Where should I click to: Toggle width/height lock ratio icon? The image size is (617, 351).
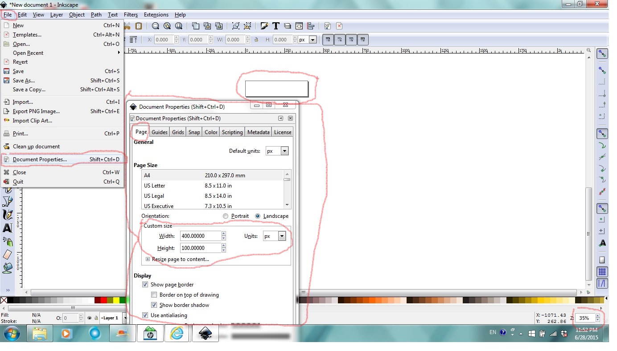(x=256, y=40)
